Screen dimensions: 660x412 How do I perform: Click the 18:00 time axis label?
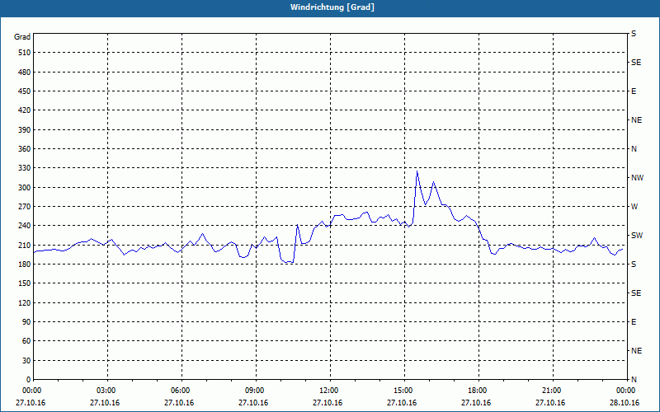click(x=478, y=391)
